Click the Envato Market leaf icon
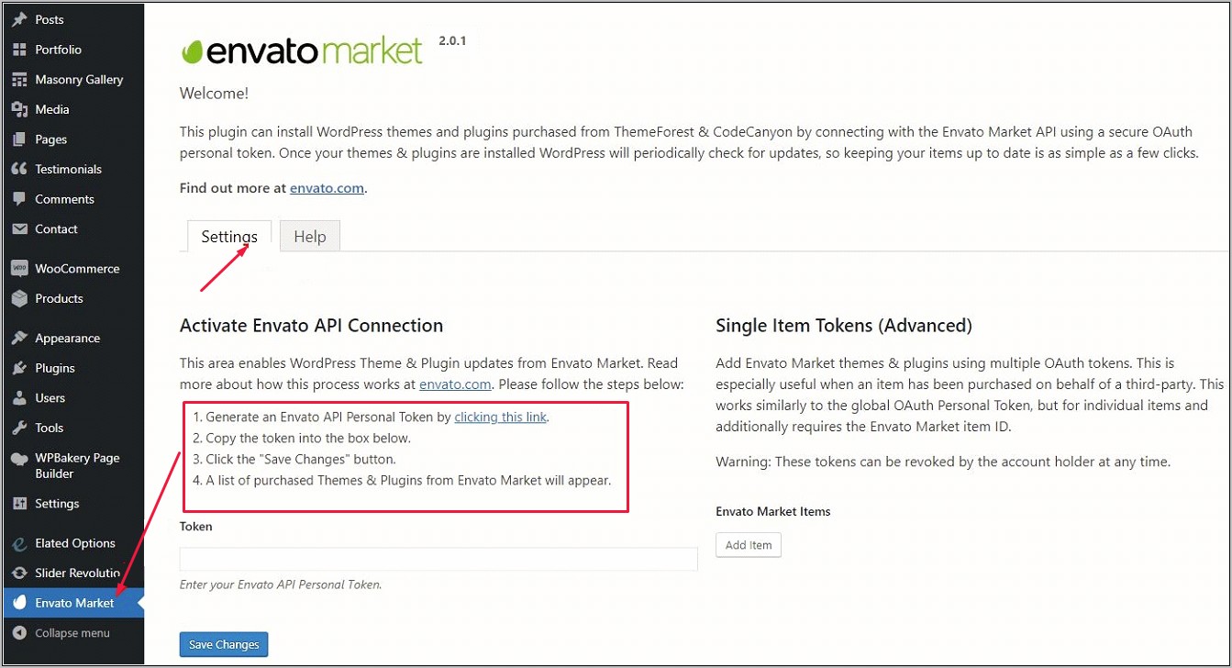The image size is (1232, 668). pos(19,603)
